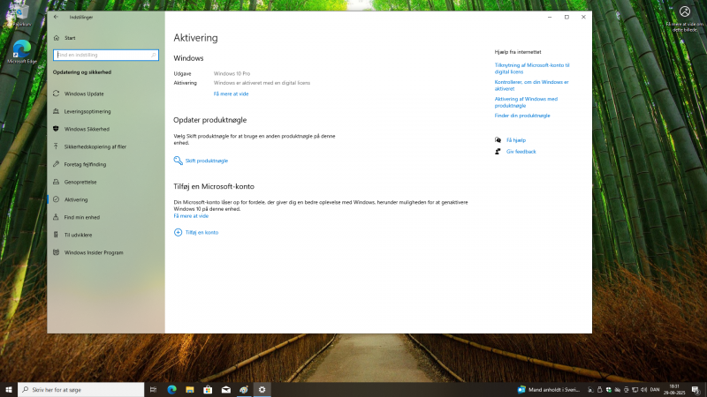The width and height of the screenshot is (707, 397).
Task: Click Skift produktnøgle link
Action: (x=206, y=161)
